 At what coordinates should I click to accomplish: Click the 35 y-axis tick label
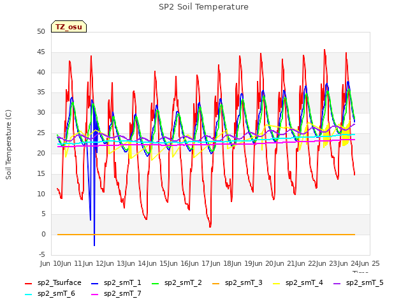click(41, 92)
